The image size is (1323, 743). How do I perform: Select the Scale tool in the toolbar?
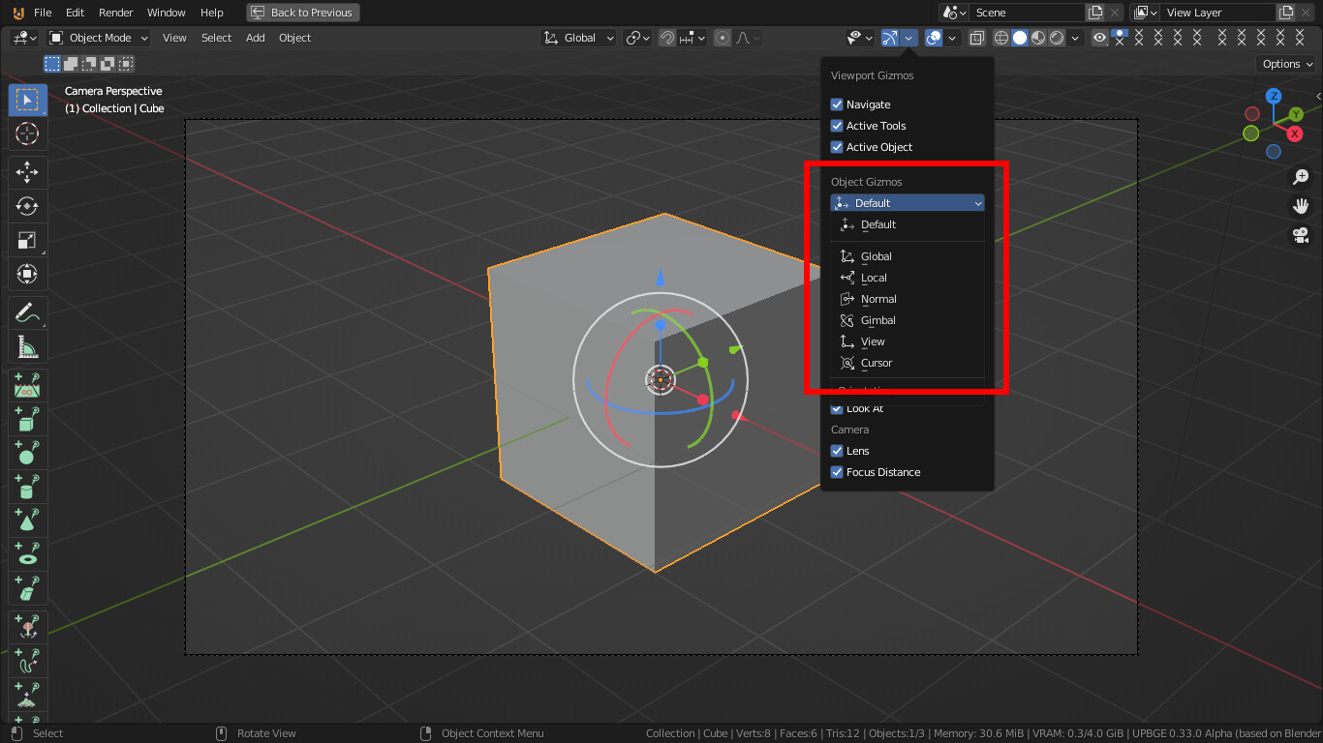pos(27,239)
